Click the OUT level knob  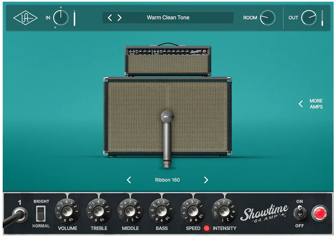[x=309, y=18]
